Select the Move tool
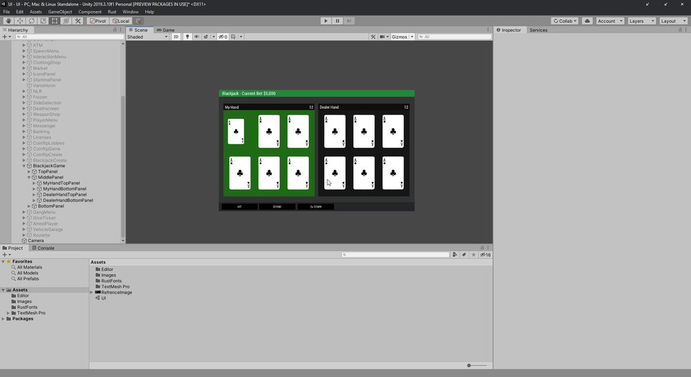The image size is (691, 377). 20,21
